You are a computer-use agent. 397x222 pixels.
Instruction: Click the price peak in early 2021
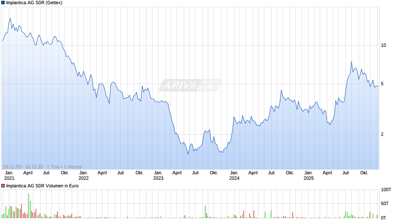pos(11,18)
